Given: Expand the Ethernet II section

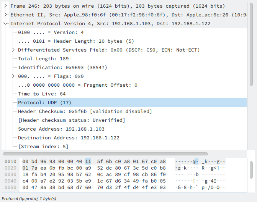Looking at the screenshot, I should [x=6, y=15].
